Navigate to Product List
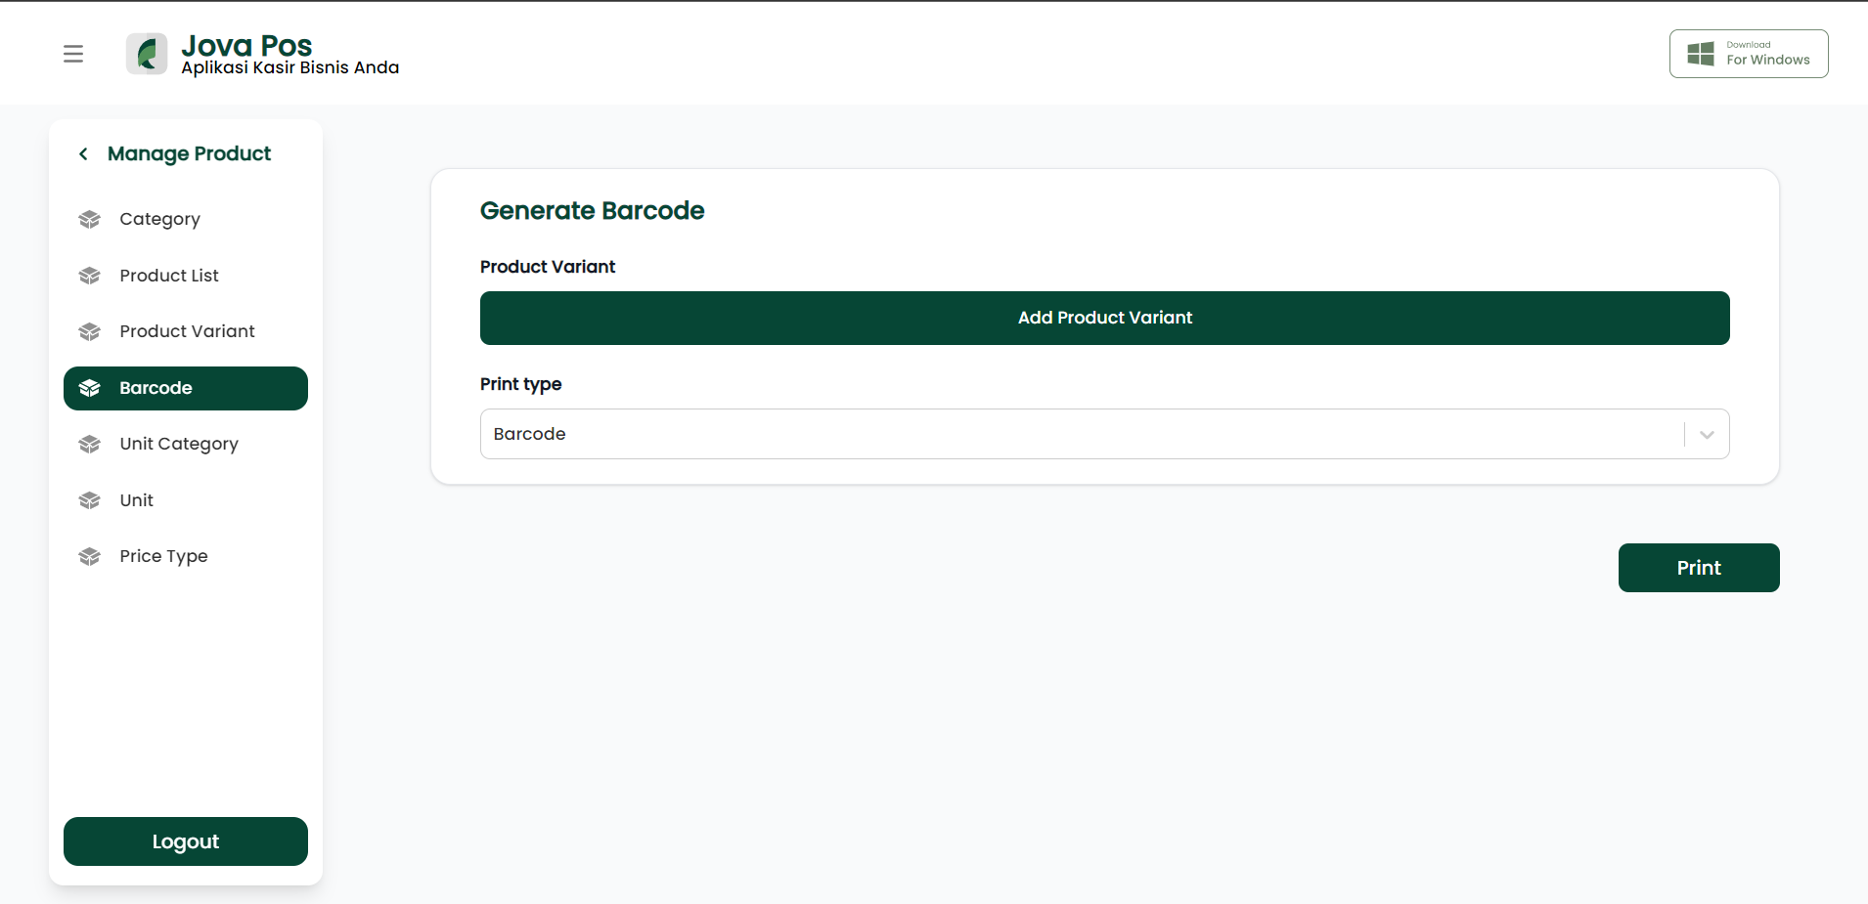This screenshot has width=1868, height=904. (186, 276)
